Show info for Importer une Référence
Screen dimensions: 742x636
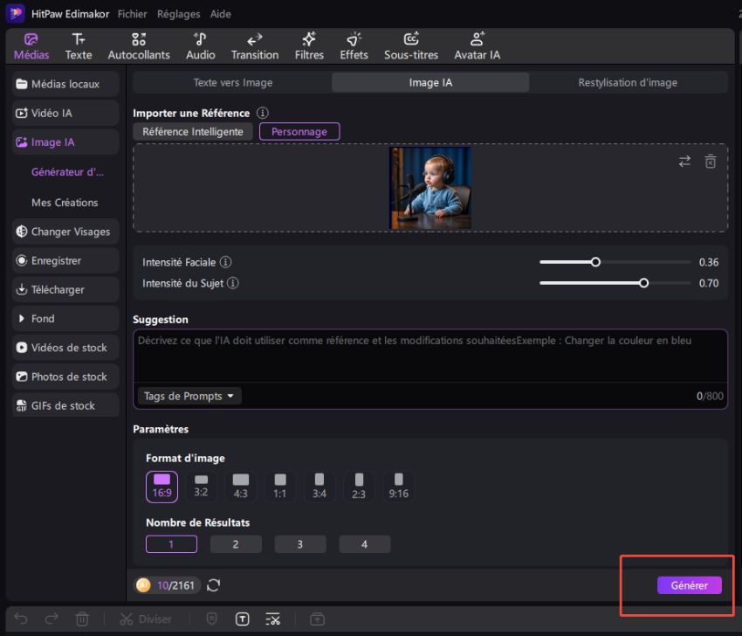click(x=262, y=114)
